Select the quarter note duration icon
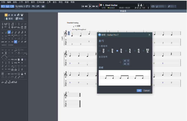This screenshot has height=121, width=187. point(9,32)
